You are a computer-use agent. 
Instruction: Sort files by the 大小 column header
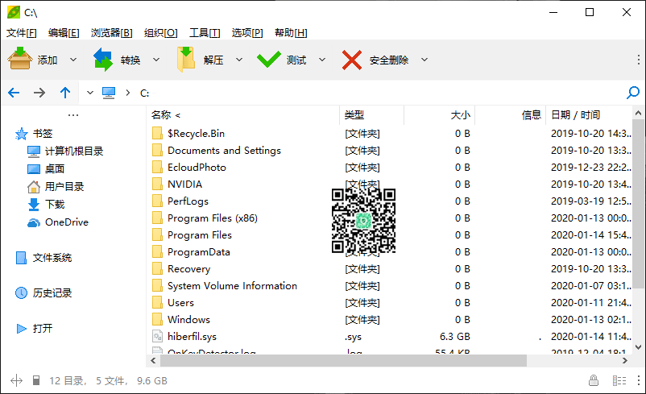pyautogui.click(x=461, y=114)
